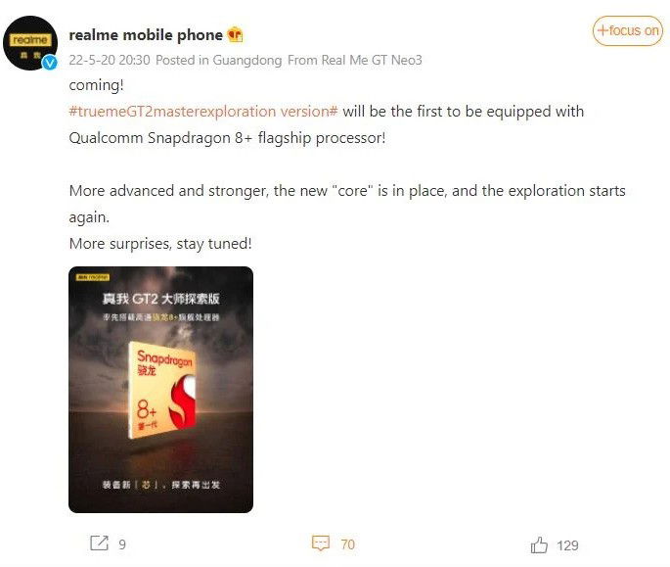The width and height of the screenshot is (670, 567).
Task: Click the 'Posted in Guangdong' location text
Action: coord(218,60)
